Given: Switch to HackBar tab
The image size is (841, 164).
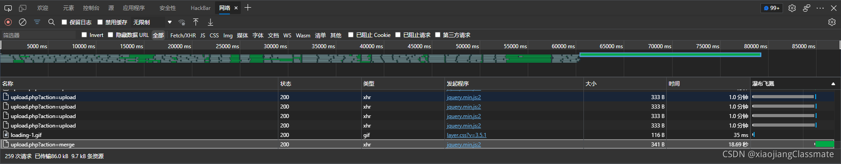Looking at the screenshot, I should coord(201,8).
